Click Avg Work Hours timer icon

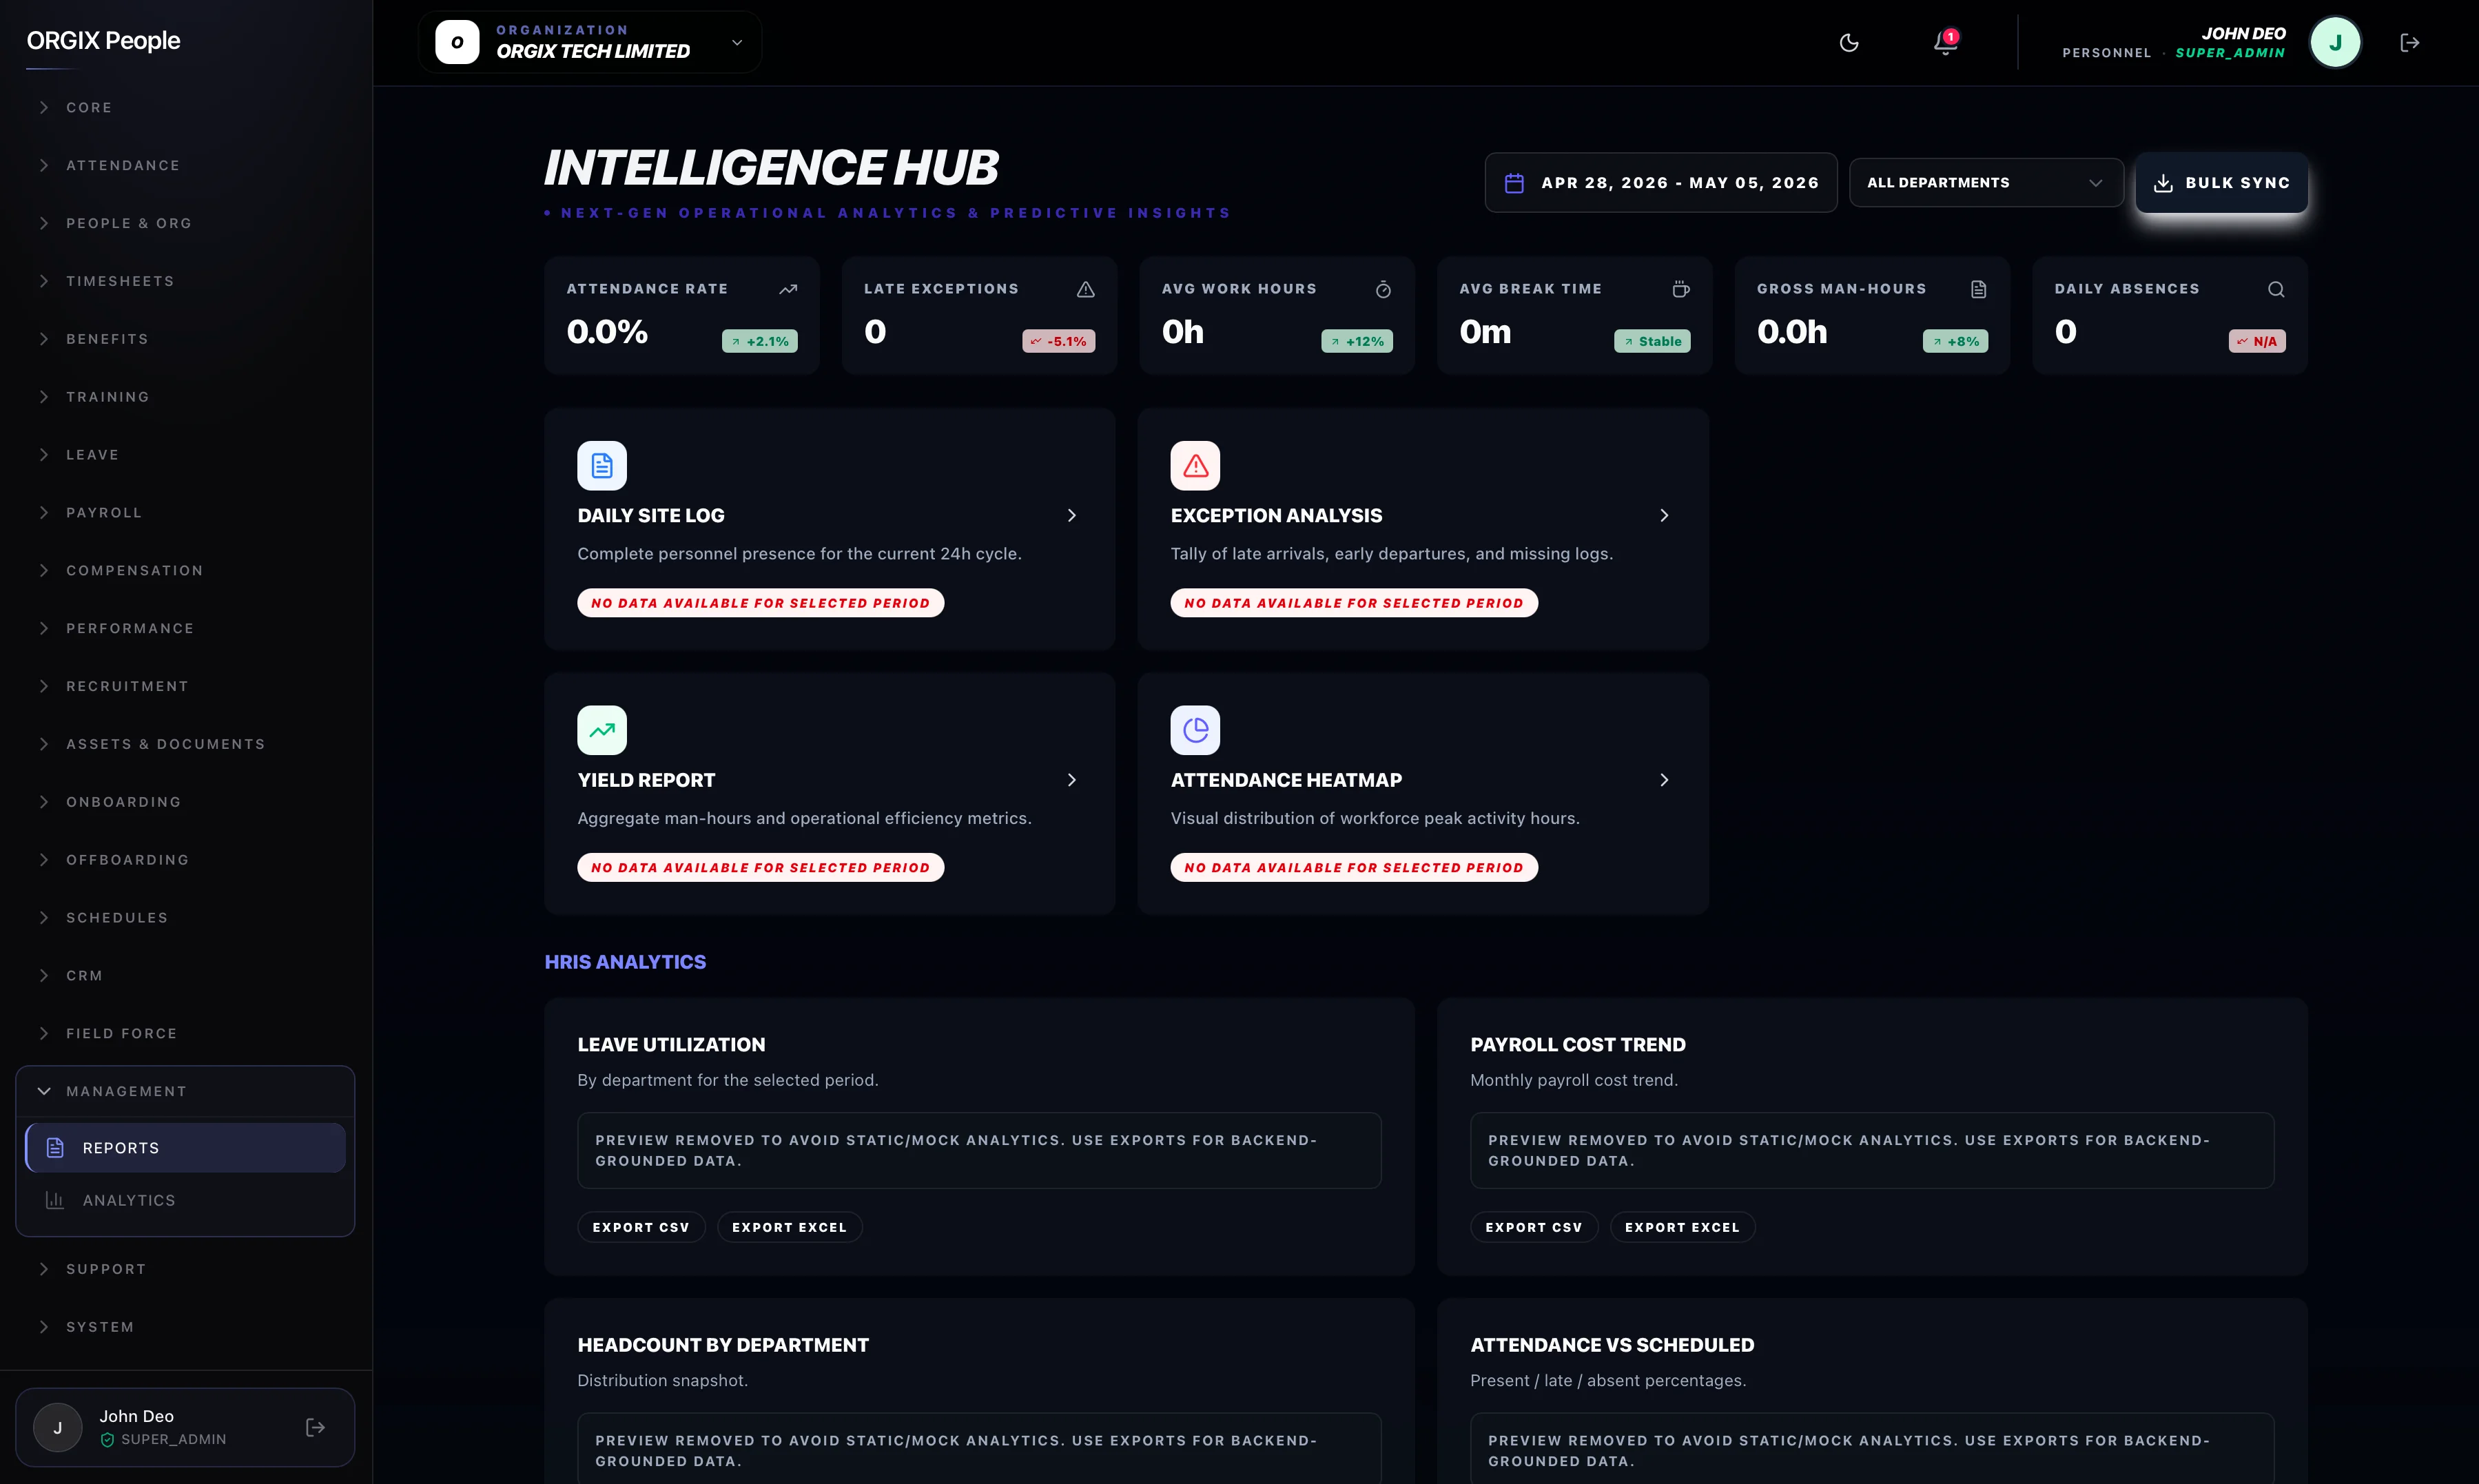[1383, 289]
